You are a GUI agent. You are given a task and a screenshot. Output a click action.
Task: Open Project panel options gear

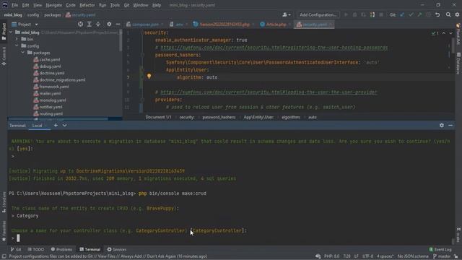(x=109, y=24)
